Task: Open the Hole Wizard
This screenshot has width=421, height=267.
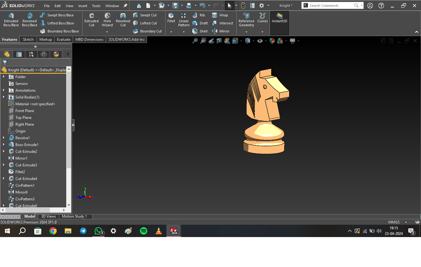Action: 107,20
